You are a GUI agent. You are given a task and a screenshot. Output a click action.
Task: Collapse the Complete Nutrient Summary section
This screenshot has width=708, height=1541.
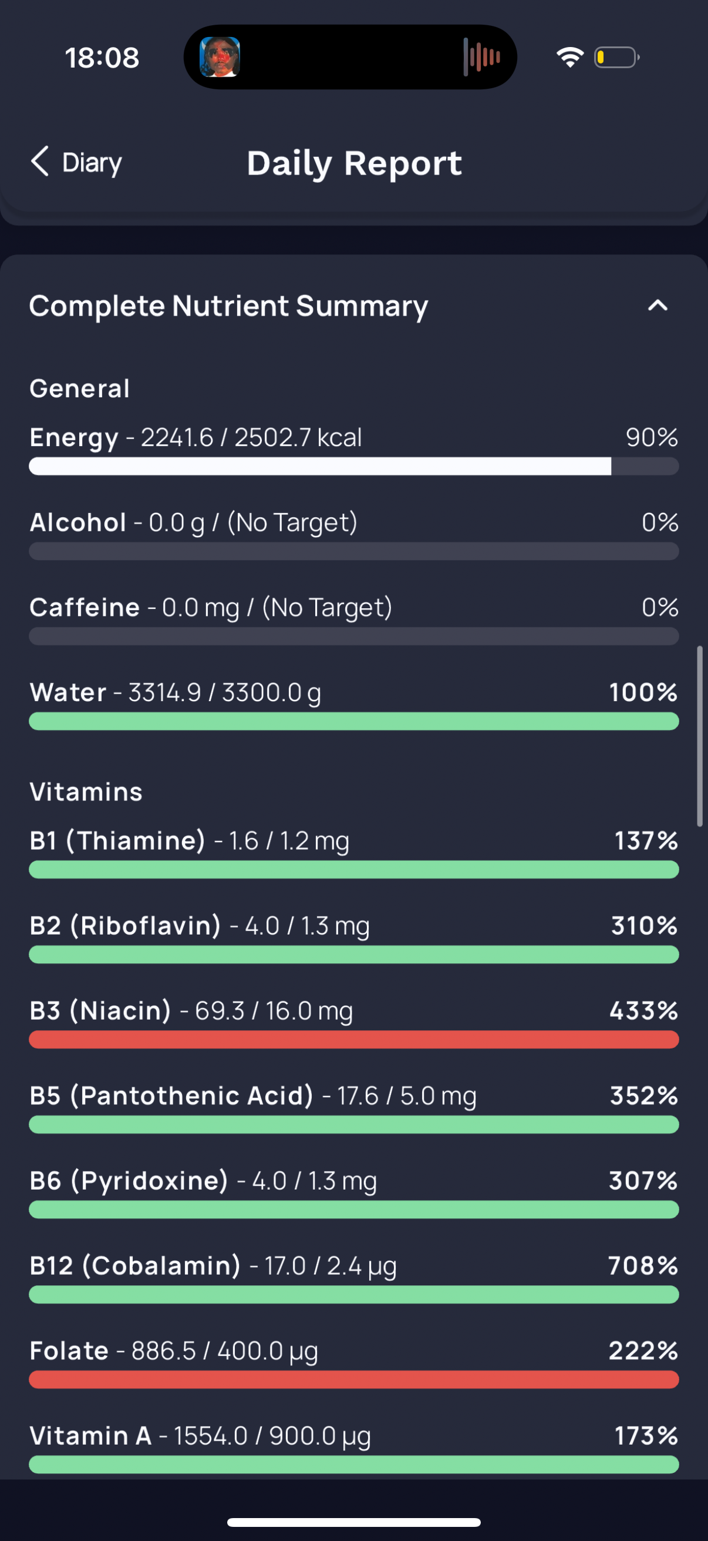point(657,306)
